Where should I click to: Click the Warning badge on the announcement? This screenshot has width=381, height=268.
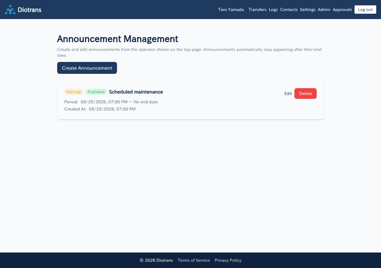(74, 92)
